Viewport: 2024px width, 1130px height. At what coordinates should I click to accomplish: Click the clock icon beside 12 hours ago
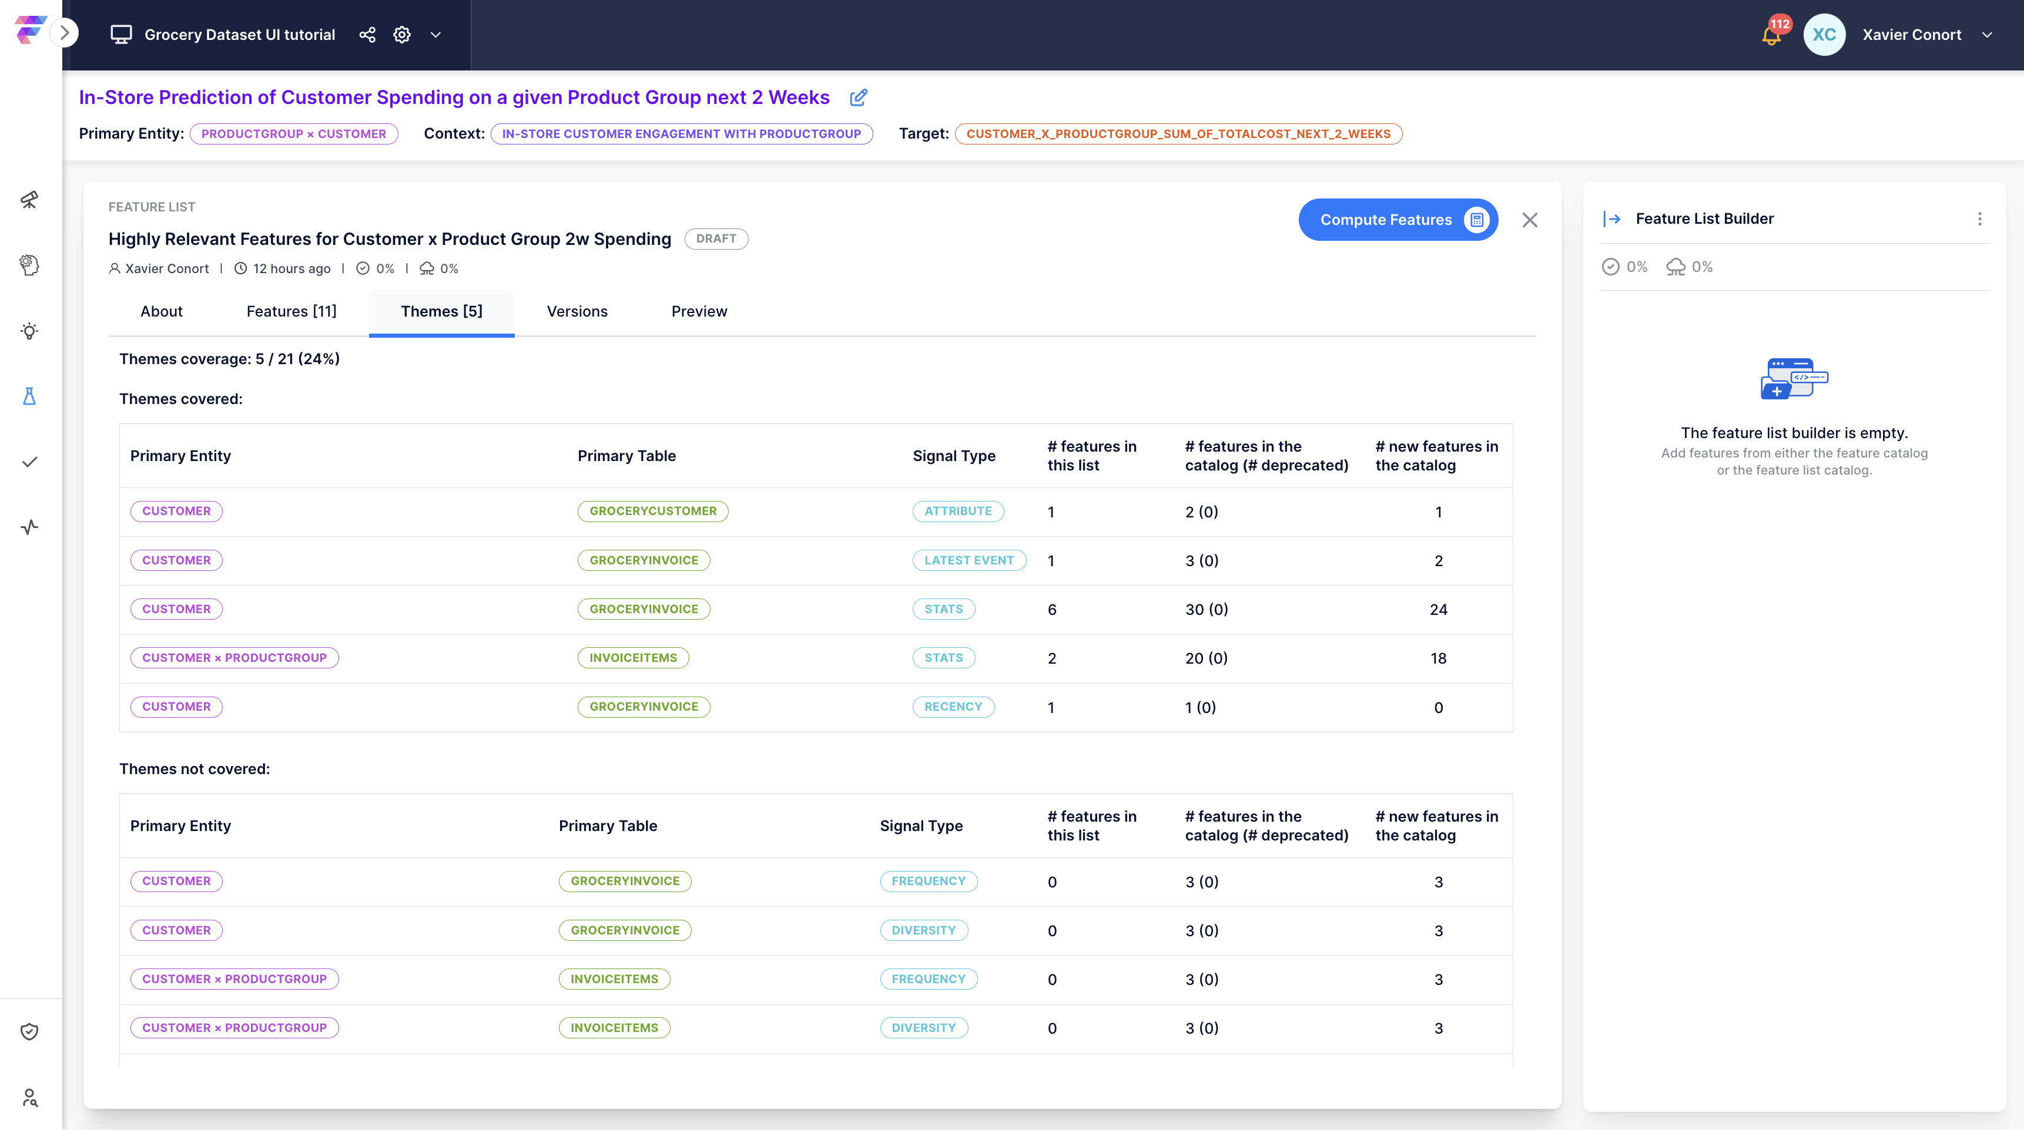[x=240, y=268]
